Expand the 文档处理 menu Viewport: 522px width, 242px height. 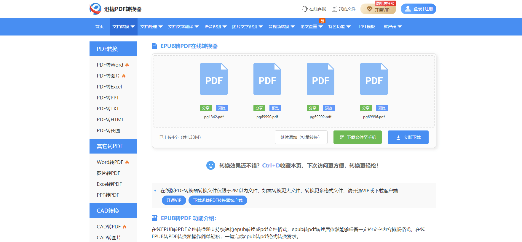coord(151,27)
